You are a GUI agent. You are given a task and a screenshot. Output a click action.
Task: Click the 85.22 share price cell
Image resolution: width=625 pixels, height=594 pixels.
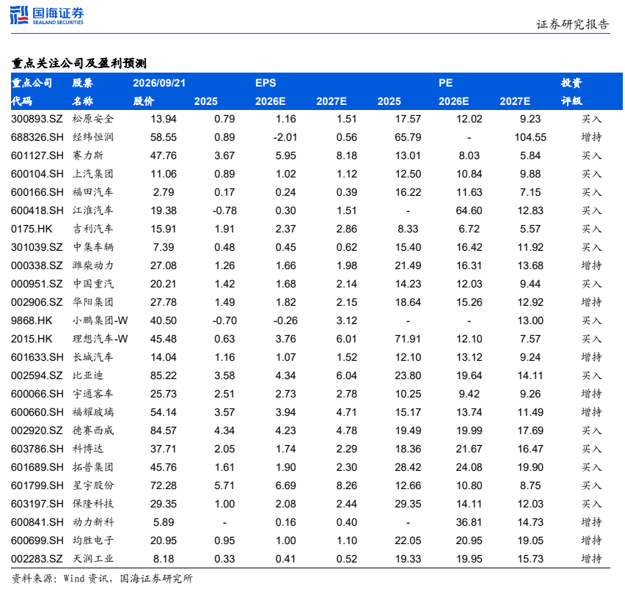[x=164, y=375]
